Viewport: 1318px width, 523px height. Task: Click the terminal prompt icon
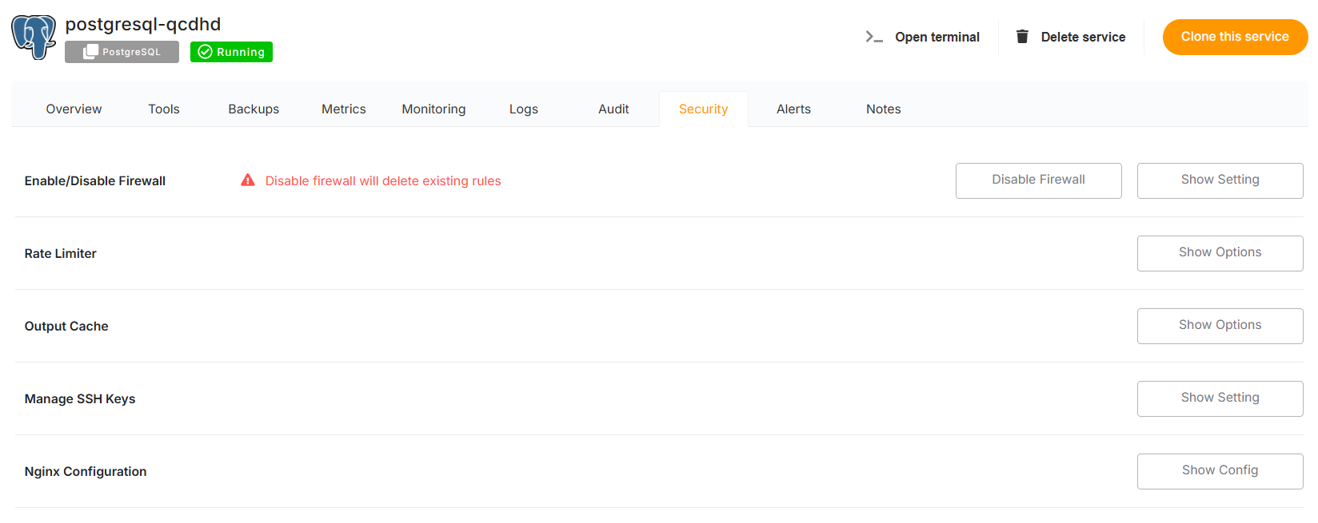point(873,37)
